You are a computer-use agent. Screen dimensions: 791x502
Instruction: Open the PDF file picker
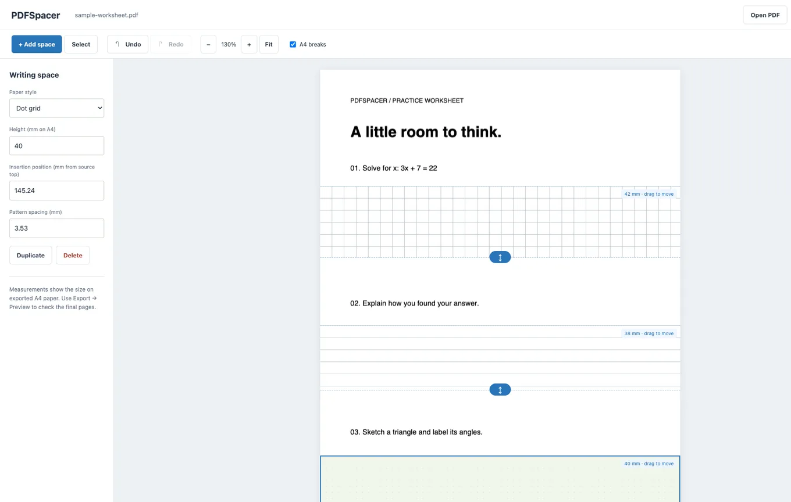765,15
